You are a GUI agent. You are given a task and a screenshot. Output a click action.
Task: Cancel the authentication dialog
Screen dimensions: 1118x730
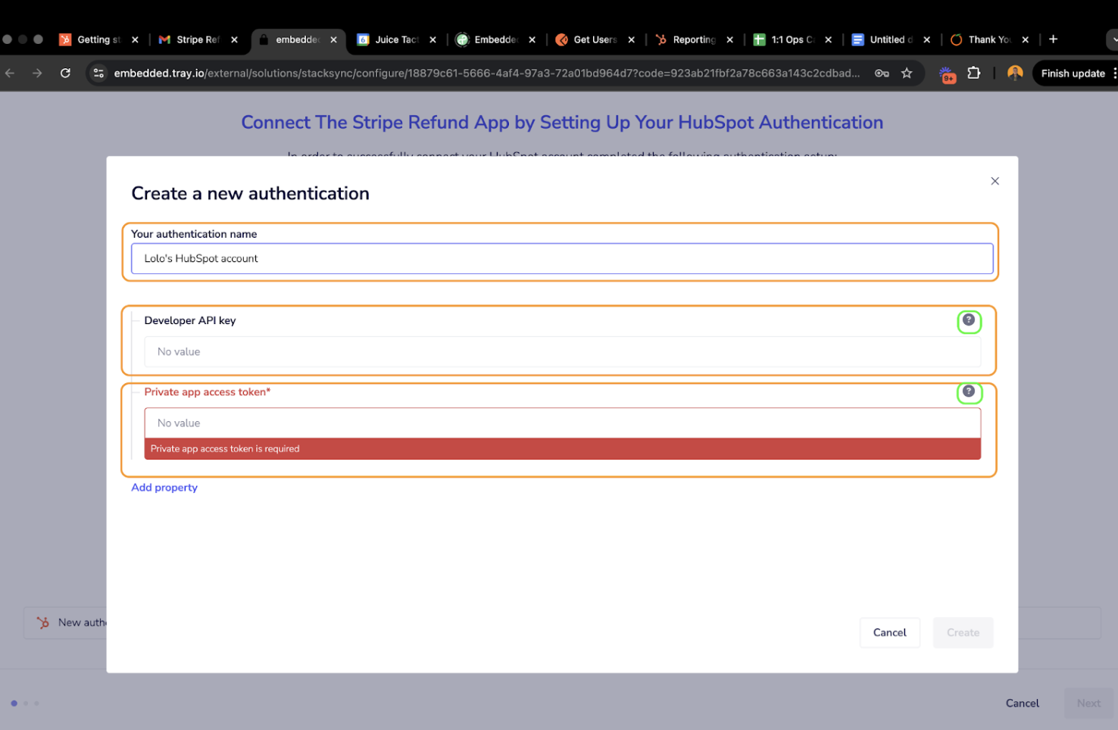coord(889,632)
